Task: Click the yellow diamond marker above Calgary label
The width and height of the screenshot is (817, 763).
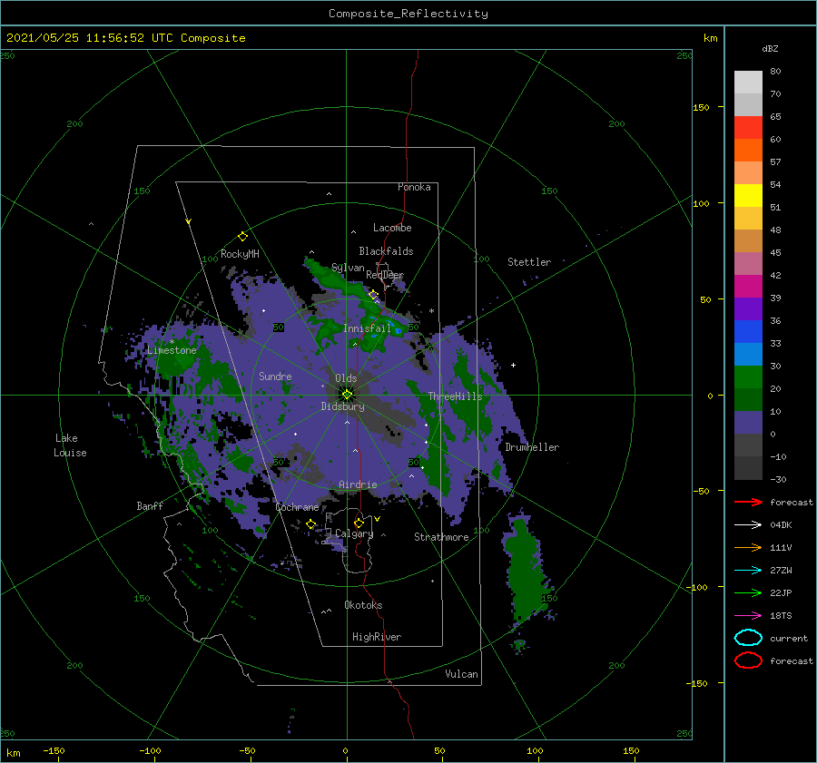Action: click(359, 523)
